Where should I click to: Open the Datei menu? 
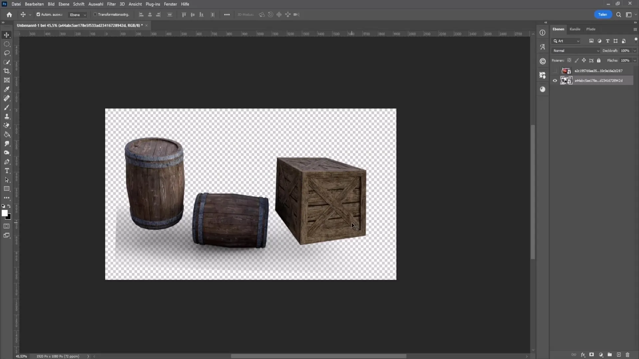[x=16, y=4]
